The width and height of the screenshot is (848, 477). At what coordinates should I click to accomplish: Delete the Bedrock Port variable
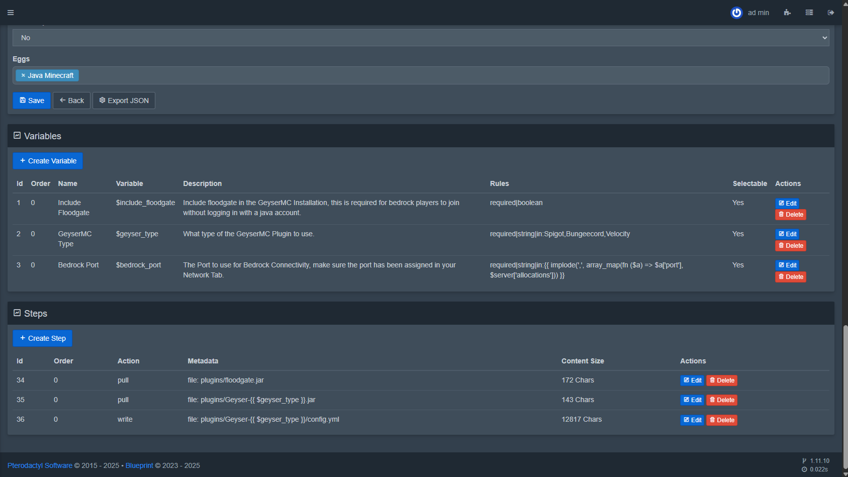click(790, 277)
